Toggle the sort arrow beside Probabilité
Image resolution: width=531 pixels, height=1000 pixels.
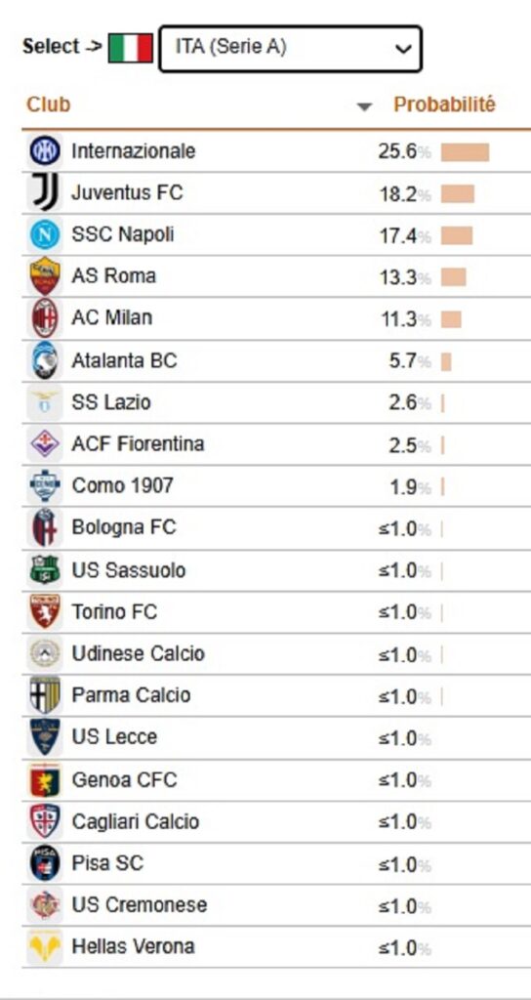point(364,106)
